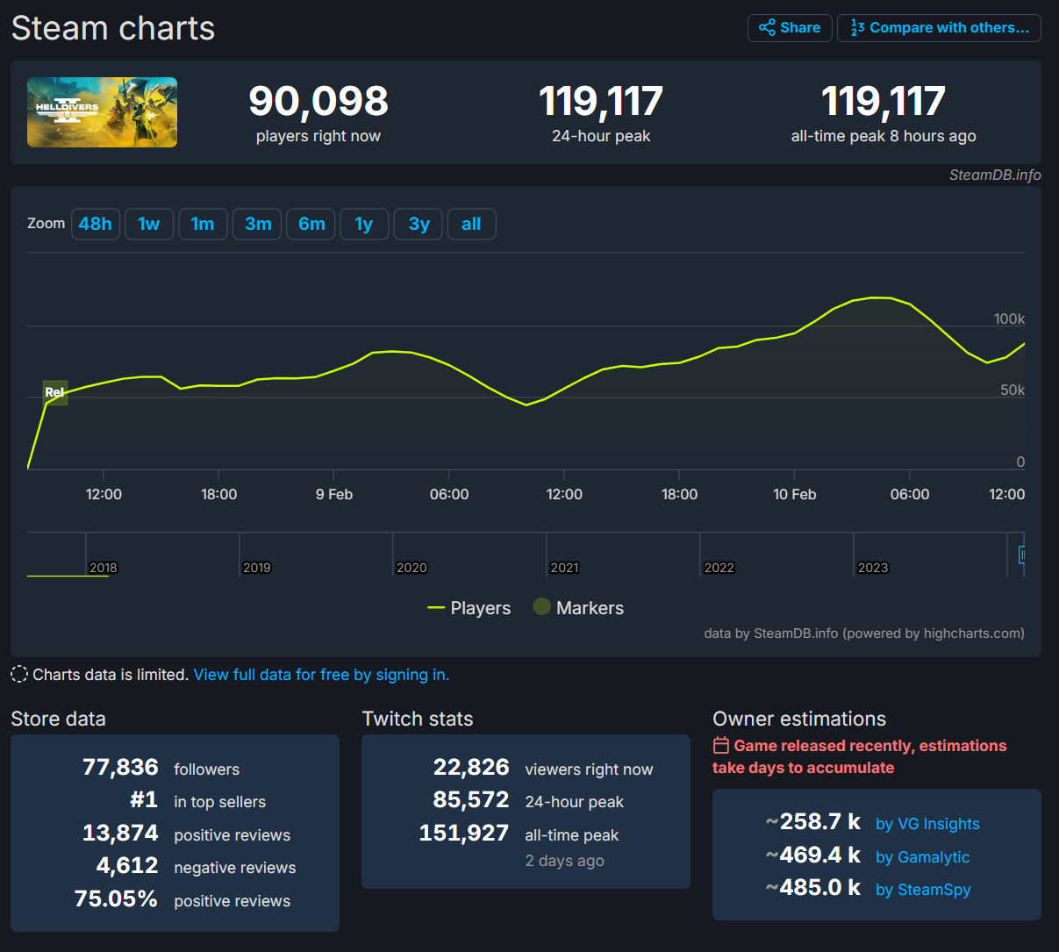Click the 85,572 Twitch 24-hour peak
Viewport: 1059px width, 952px height.
pyautogui.click(x=471, y=800)
